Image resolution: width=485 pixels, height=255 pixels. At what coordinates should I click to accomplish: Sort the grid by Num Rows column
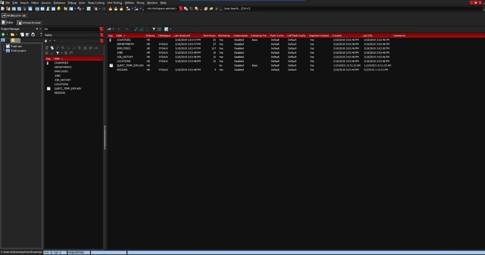tap(209, 36)
